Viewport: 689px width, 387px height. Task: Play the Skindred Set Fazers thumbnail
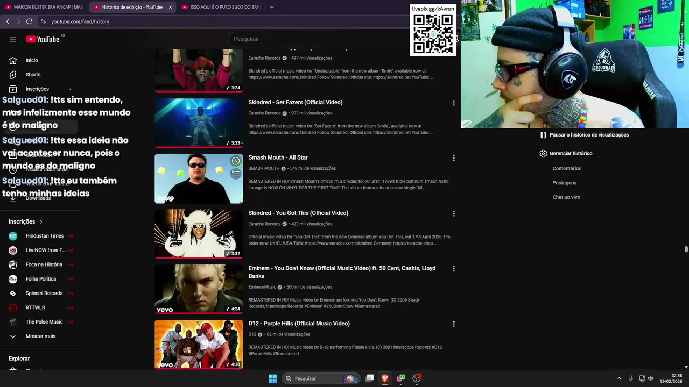point(199,123)
